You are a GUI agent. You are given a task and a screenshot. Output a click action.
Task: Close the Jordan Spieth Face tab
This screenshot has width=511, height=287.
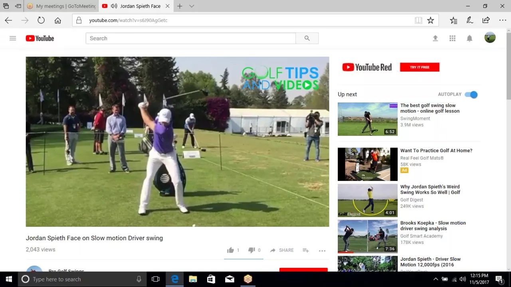tap(168, 6)
